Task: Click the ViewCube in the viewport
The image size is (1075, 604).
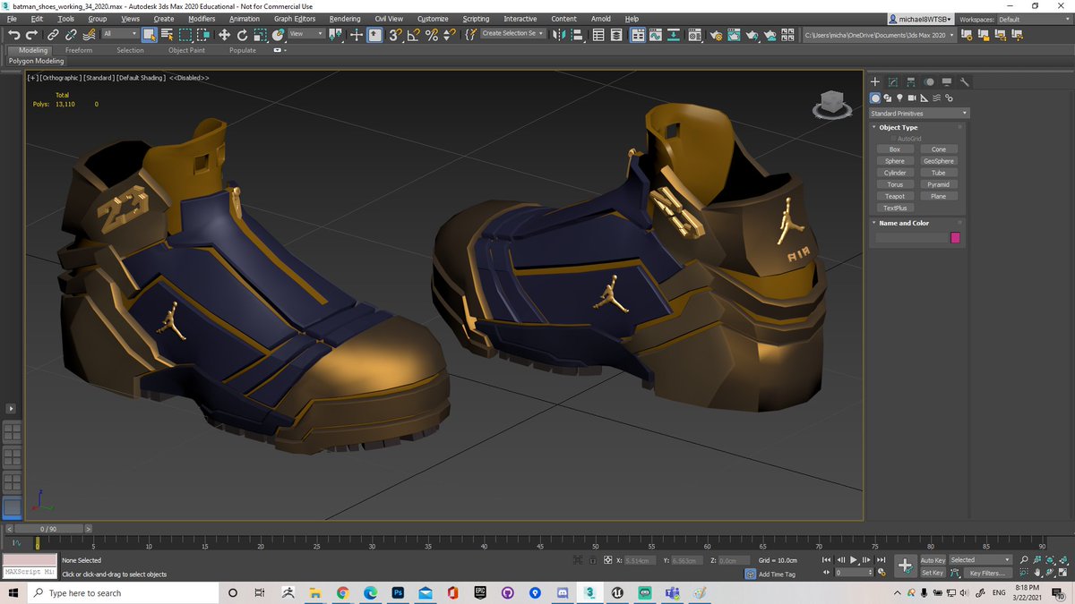Action: (x=832, y=105)
